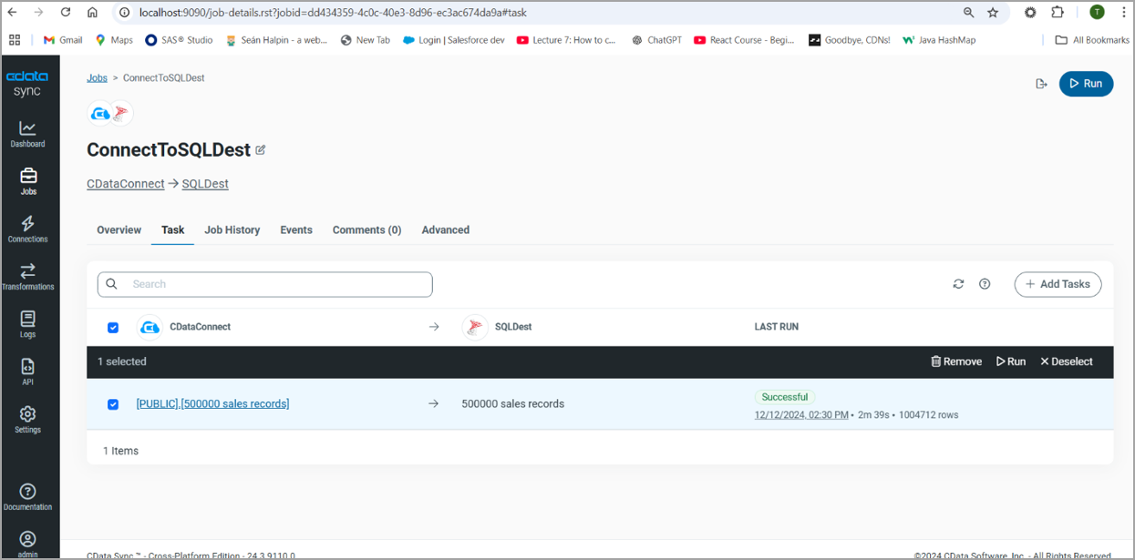The height and width of the screenshot is (560, 1135).
Task: Edit the ConnectToSQLDest job name
Action: [262, 149]
